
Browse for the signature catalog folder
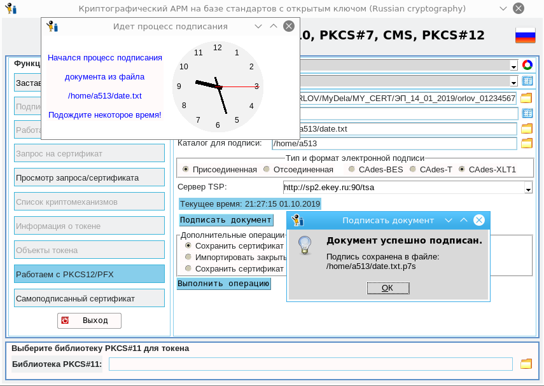tap(526, 143)
